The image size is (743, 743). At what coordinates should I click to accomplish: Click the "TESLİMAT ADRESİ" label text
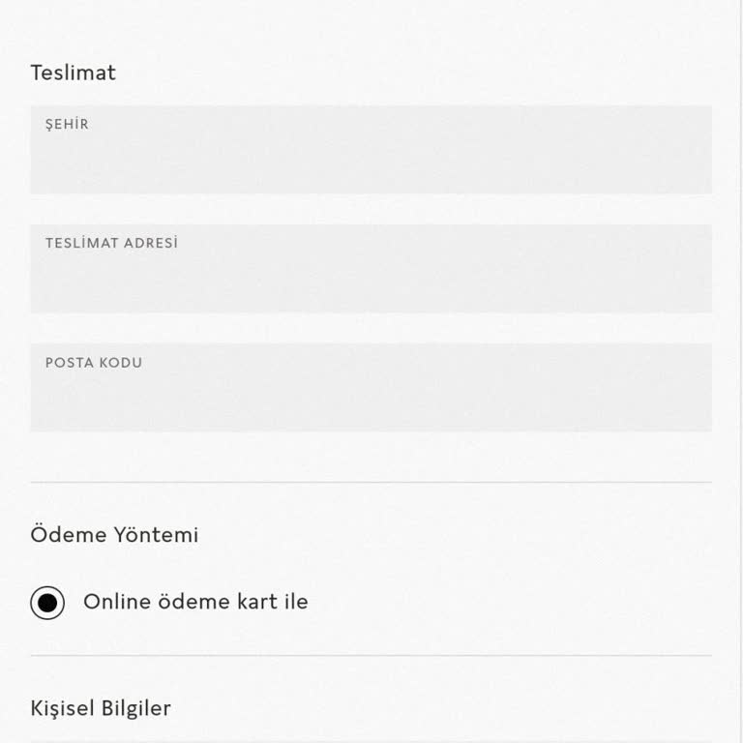tap(111, 243)
